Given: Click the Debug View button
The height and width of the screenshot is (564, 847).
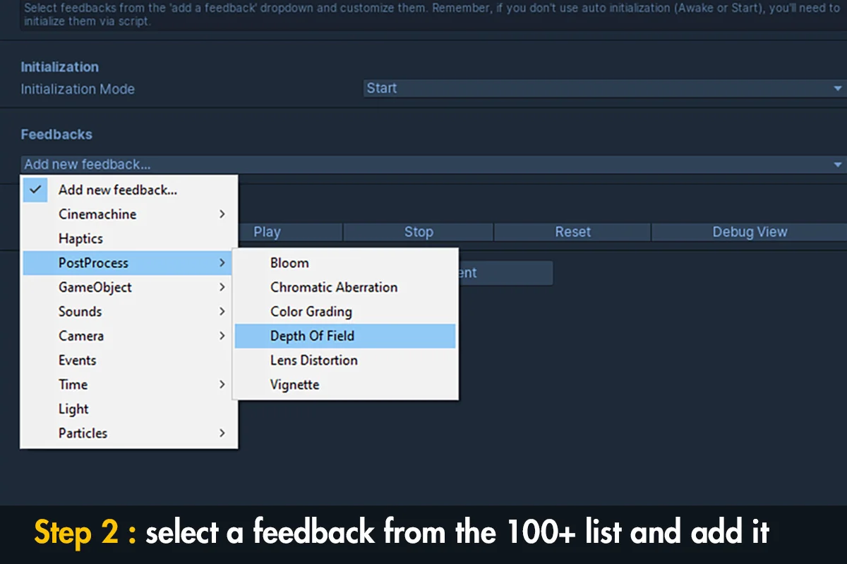Looking at the screenshot, I should pos(749,232).
